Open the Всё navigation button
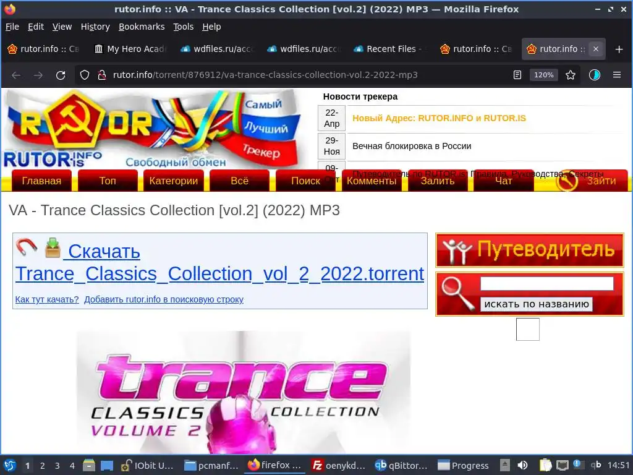Viewport: 633px width, 475px height. [x=239, y=181]
